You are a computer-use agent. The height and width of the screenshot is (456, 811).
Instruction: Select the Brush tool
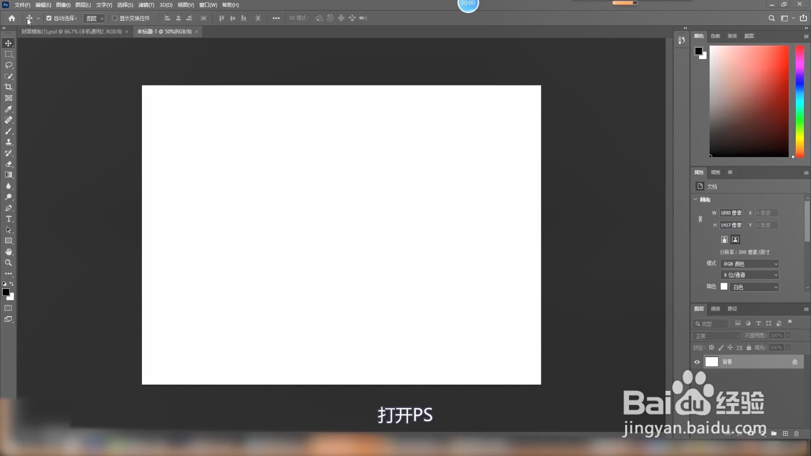point(9,131)
